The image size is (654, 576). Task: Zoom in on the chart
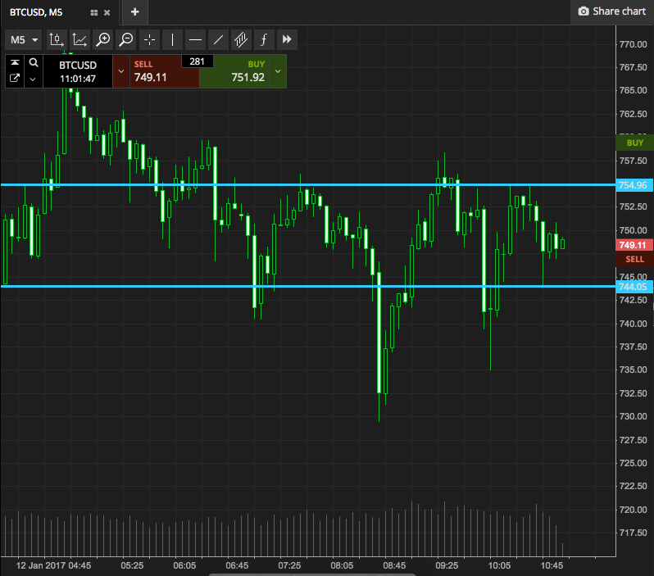[102, 39]
